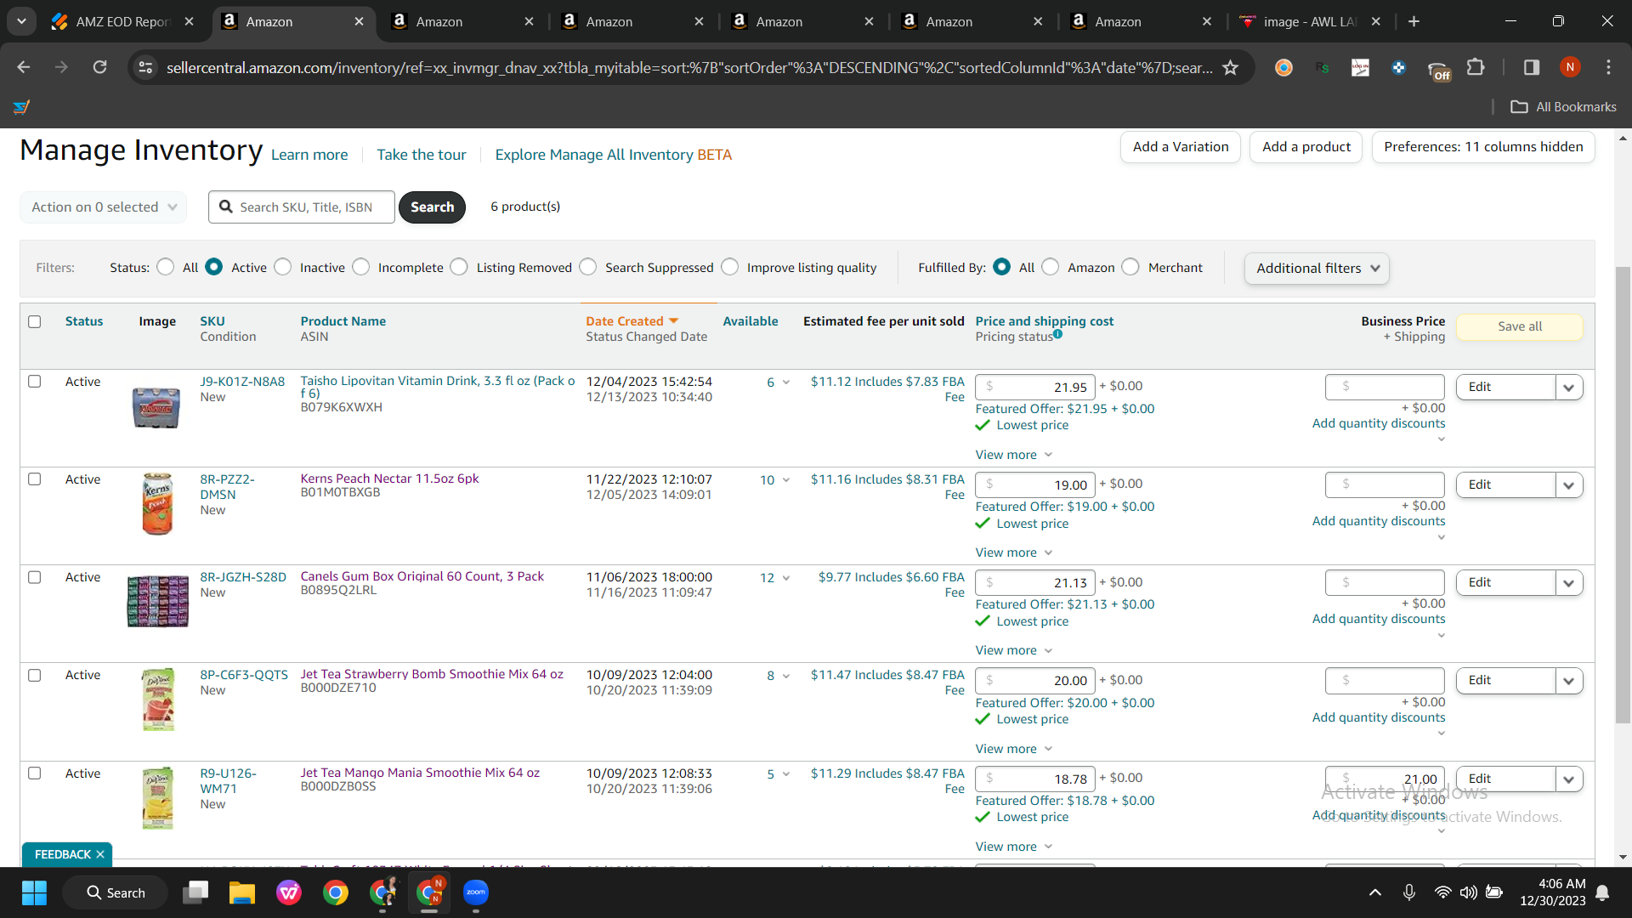The image size is (1632, 918).
Task: Click the Windows Start button
Action: tap(35, 892)
